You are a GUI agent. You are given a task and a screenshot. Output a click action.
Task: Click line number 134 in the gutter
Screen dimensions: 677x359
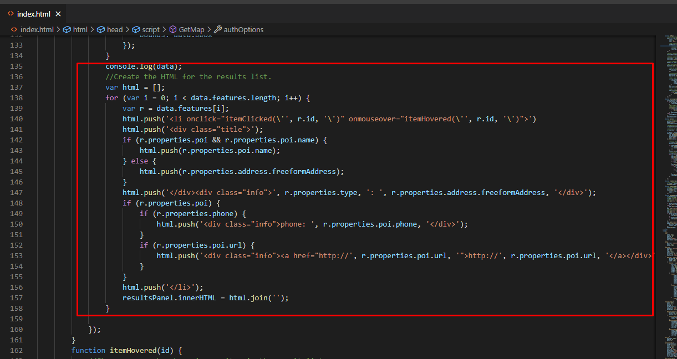click(17, 55)
